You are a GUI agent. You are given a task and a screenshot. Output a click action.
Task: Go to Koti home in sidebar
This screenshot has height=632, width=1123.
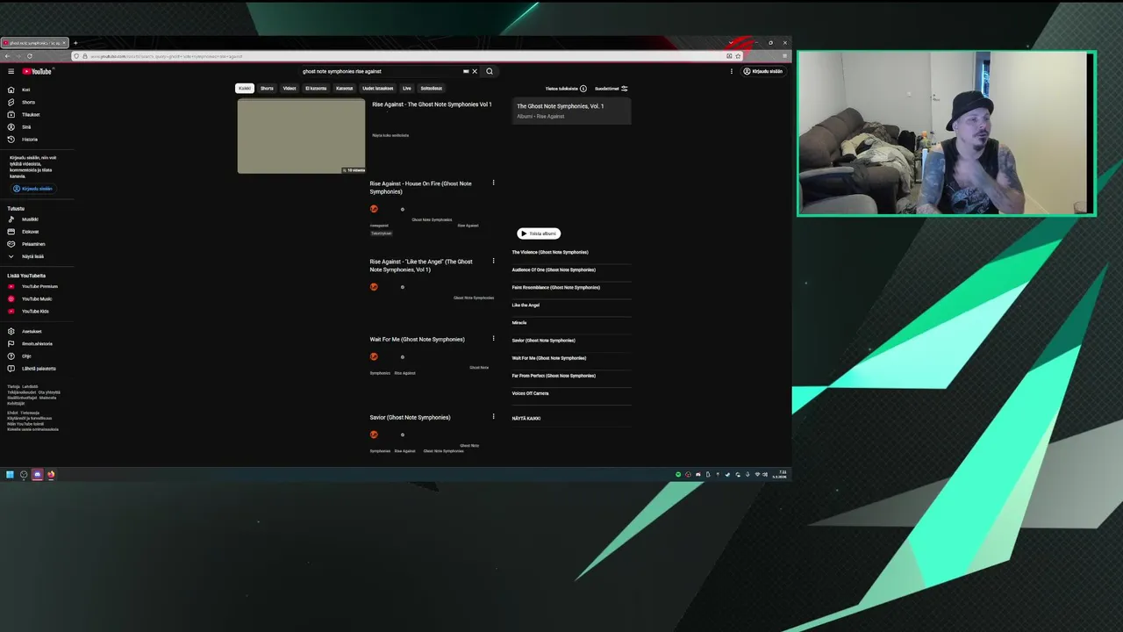click(x=25, y=90)
